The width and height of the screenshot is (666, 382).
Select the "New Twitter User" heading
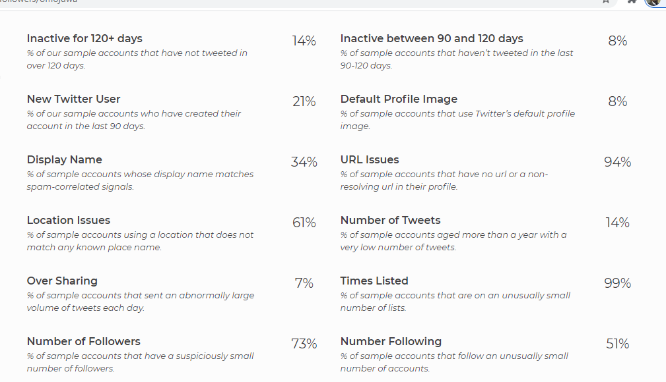coord(73,99)
